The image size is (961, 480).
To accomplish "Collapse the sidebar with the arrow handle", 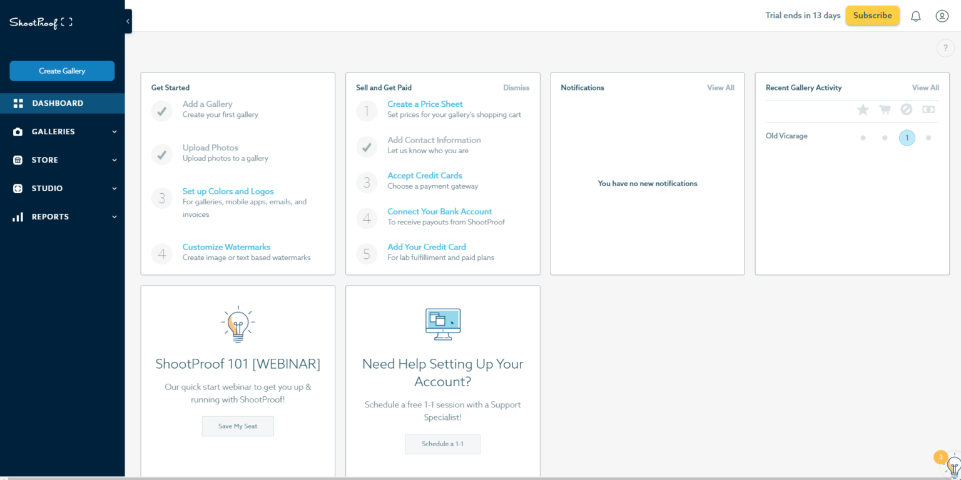I will (x=128, y=21).
